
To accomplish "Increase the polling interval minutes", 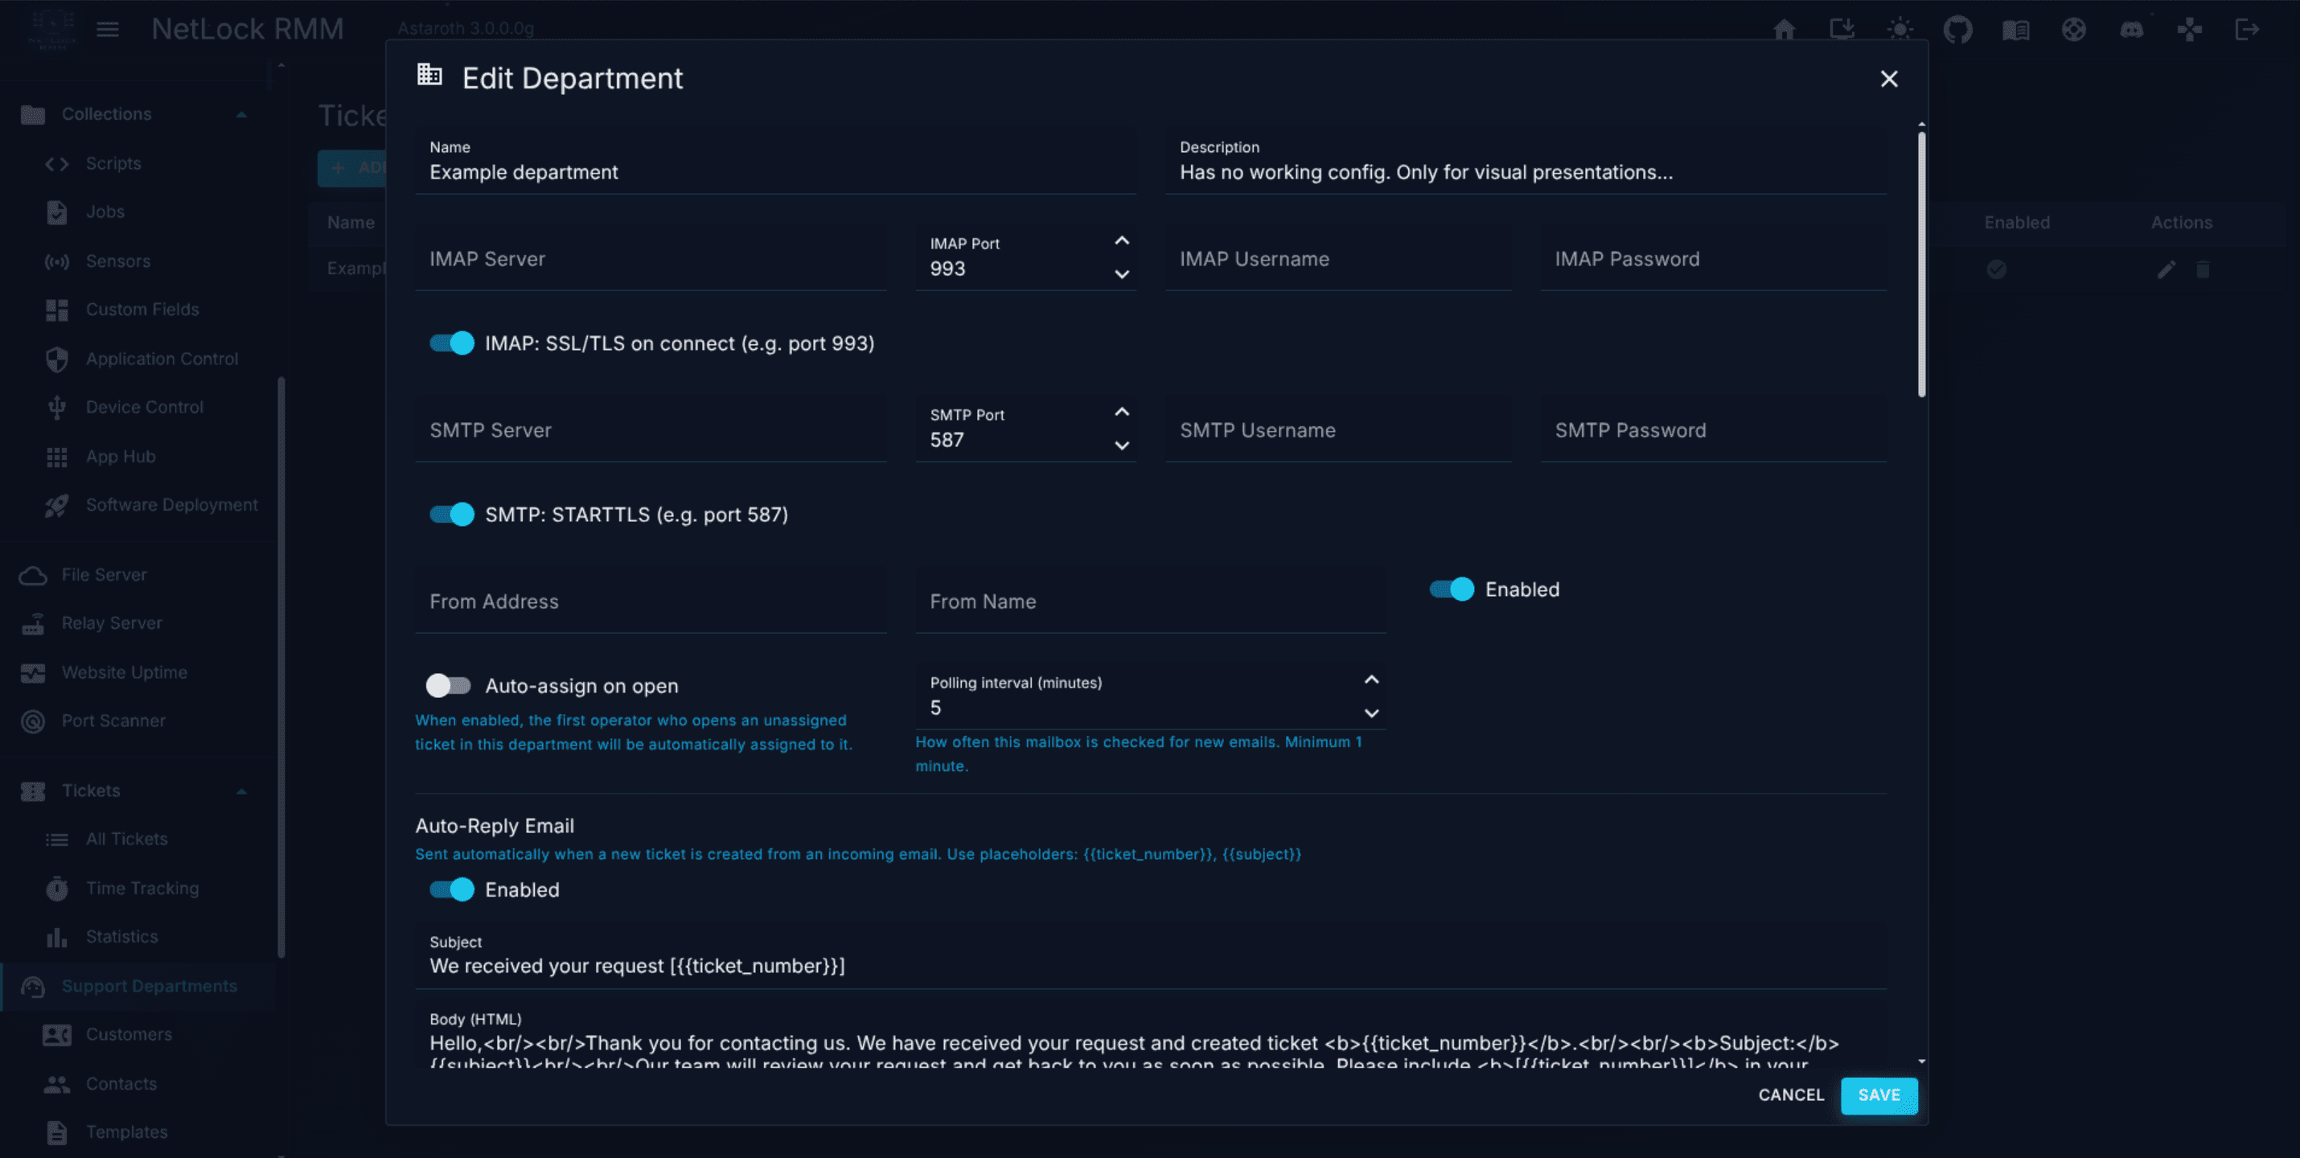I will tap(1371, 680).
